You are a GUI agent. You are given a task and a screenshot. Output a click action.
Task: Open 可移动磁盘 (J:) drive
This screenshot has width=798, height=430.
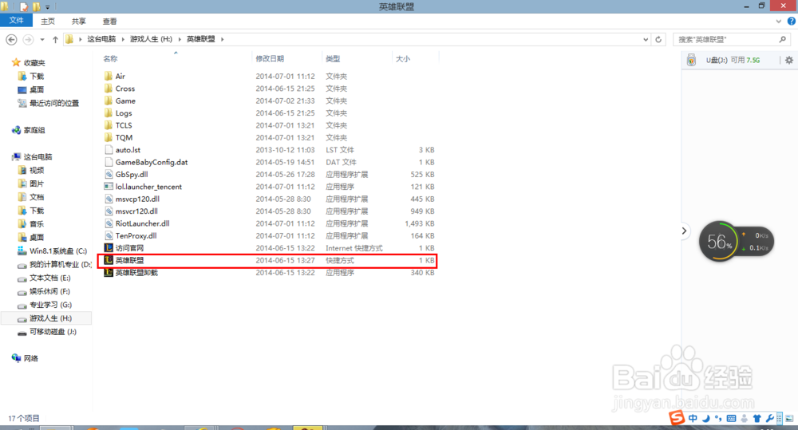point(53,331)
